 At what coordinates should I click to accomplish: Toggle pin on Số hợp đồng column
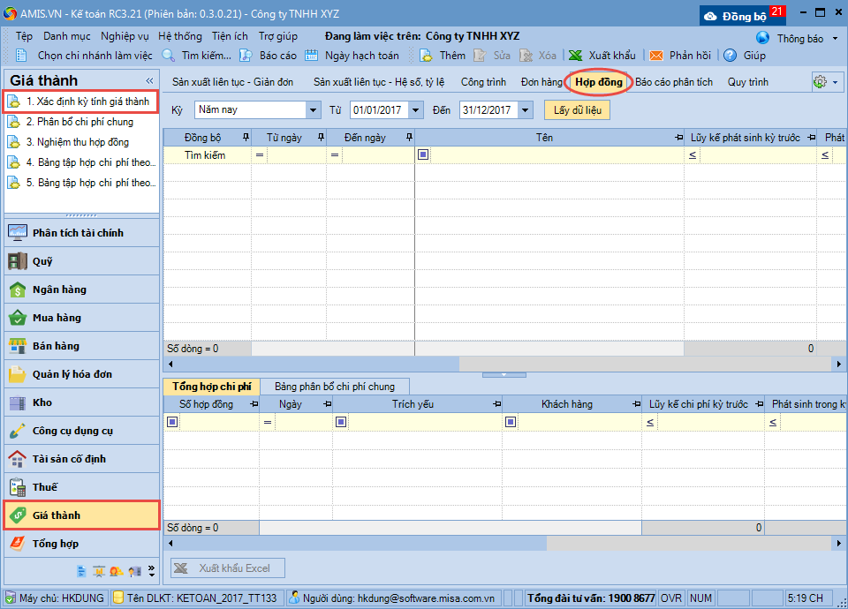[x=254, y=404]
